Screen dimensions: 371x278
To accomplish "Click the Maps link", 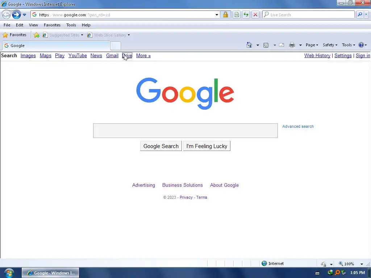I will [x=45, y=55].
